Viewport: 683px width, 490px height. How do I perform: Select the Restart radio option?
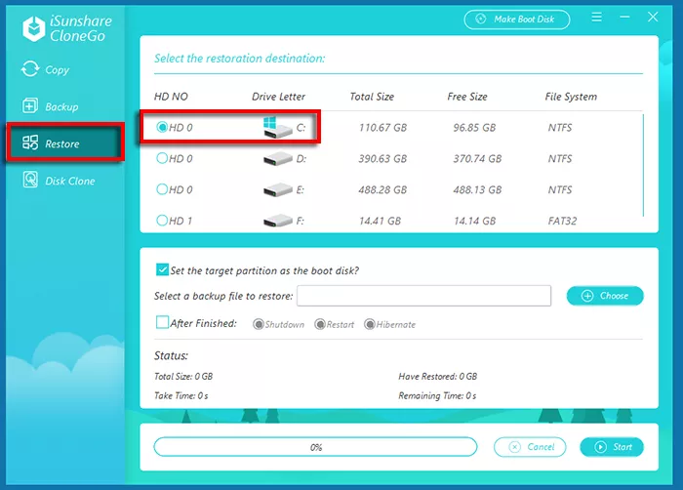click(320, 324)
